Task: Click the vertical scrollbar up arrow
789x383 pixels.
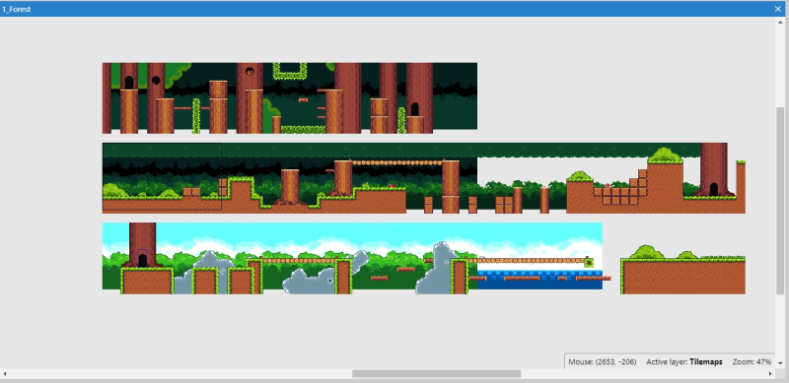Action: pyautogui.click(x=780, y=22)
